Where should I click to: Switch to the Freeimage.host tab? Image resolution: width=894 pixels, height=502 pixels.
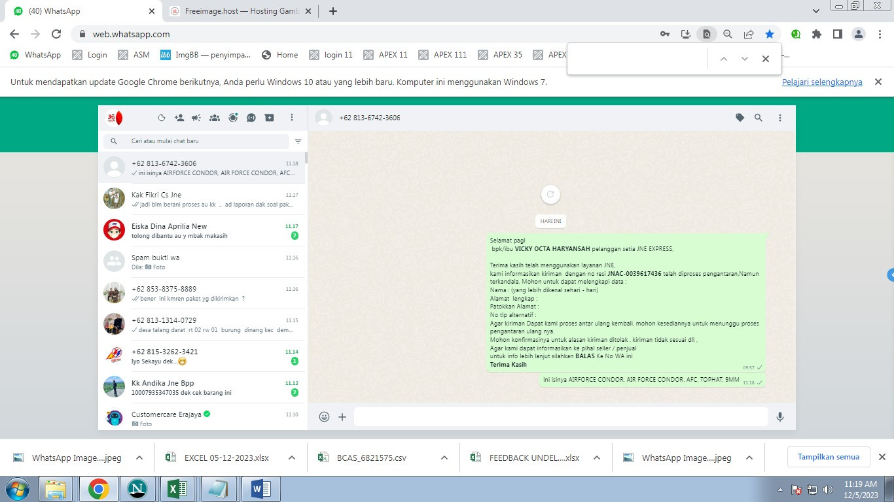coord(242,11)
